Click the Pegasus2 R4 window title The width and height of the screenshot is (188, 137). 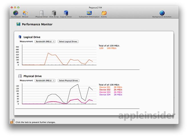[x=95, y=8]
